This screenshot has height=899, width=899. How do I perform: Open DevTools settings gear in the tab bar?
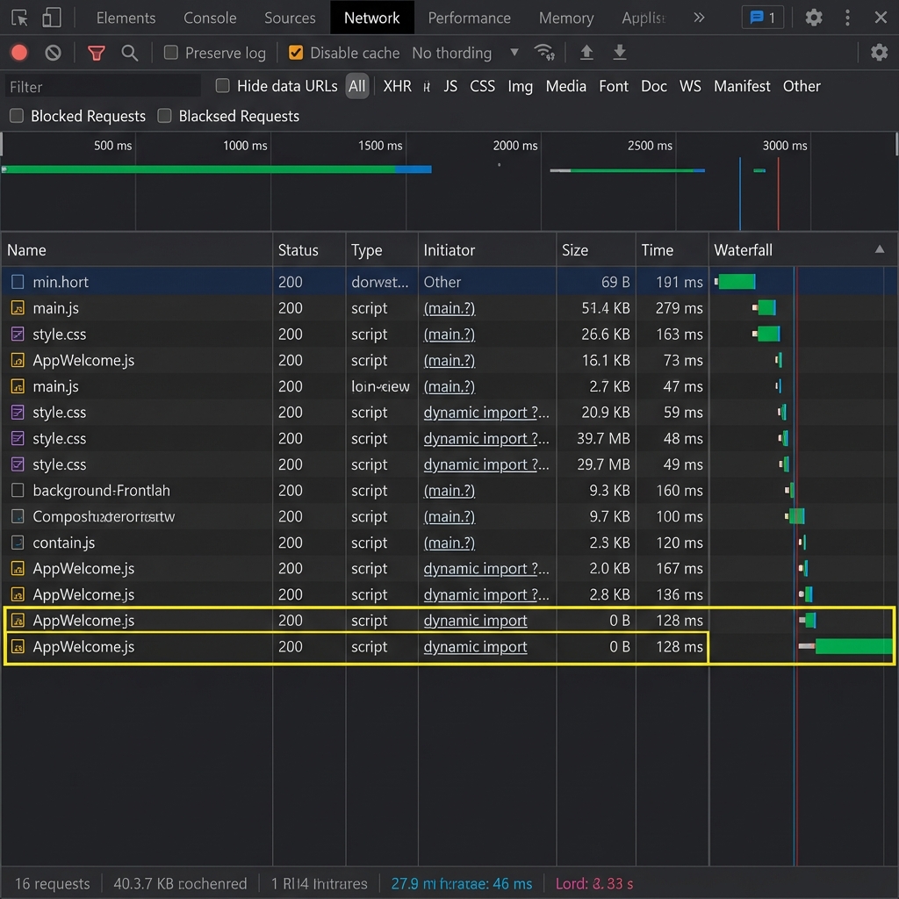pyautogui.click(x=814, y=18)
